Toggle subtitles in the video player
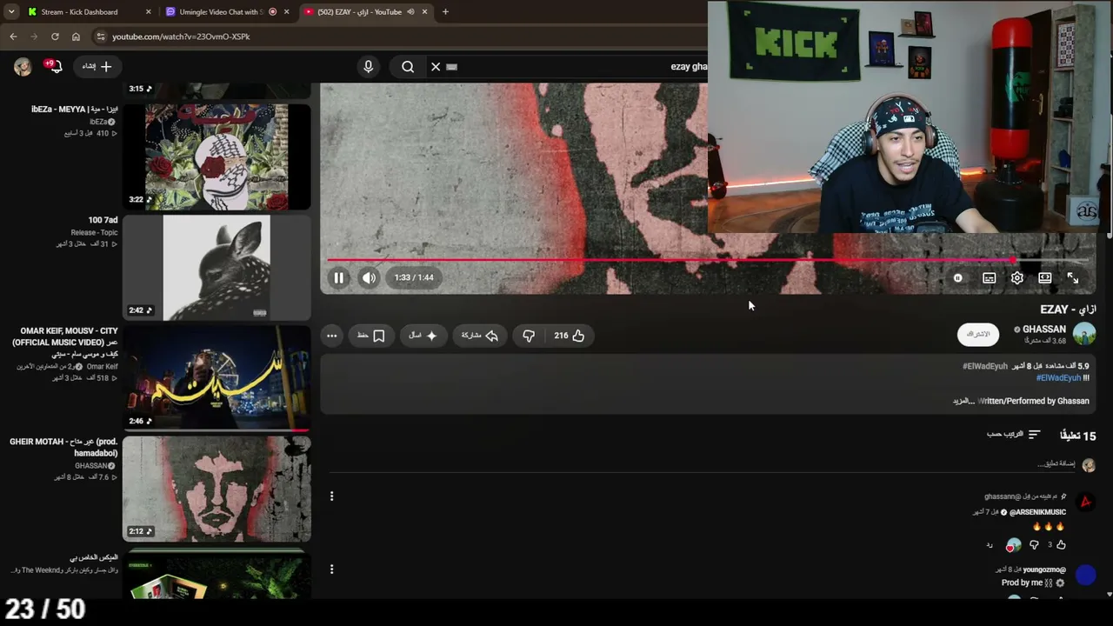 989,277
